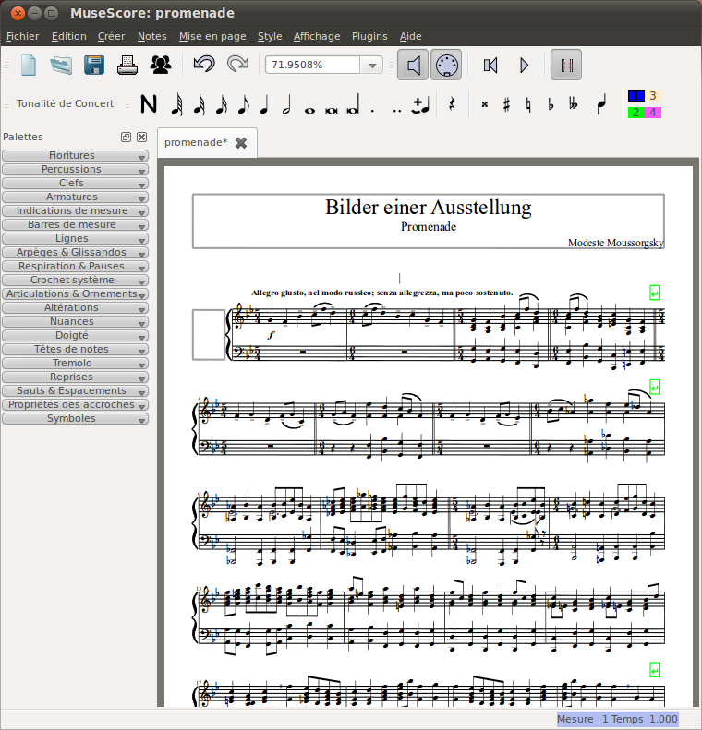Select the longa note duration
Screen dimensions: 702x730
(354, 104)
